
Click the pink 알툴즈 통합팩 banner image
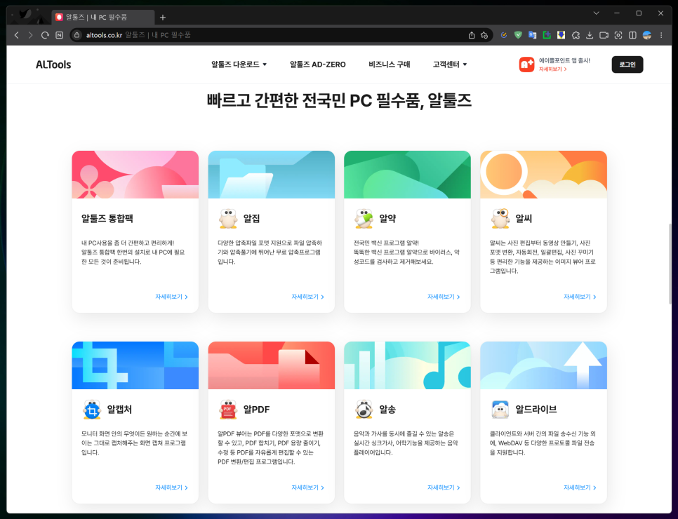[x=135, y=175]
